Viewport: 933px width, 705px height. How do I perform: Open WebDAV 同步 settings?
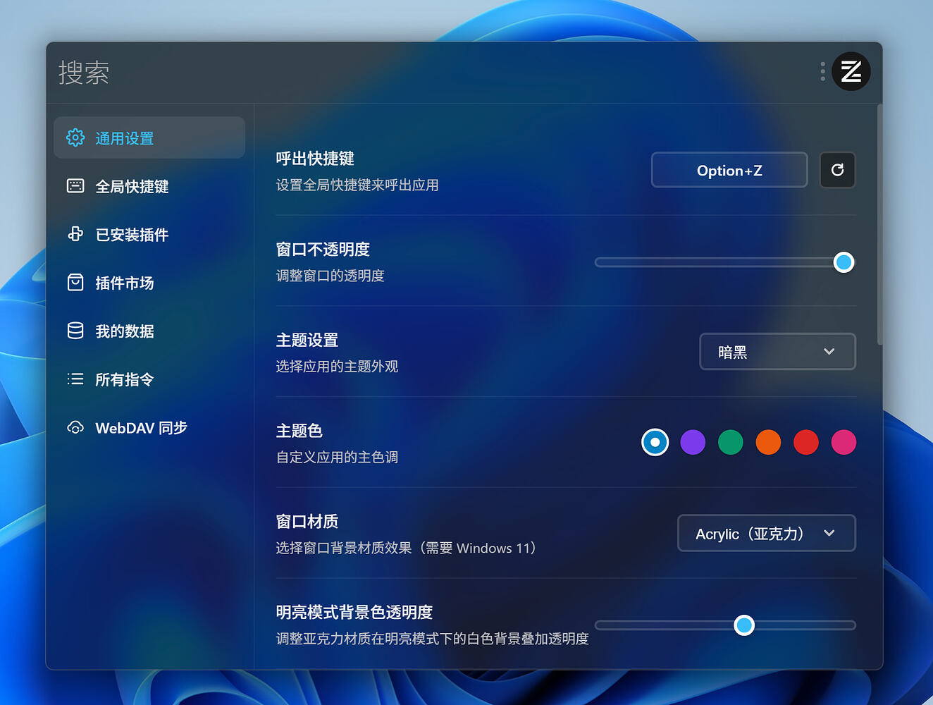pyautogui.click(x=149, y=427)
